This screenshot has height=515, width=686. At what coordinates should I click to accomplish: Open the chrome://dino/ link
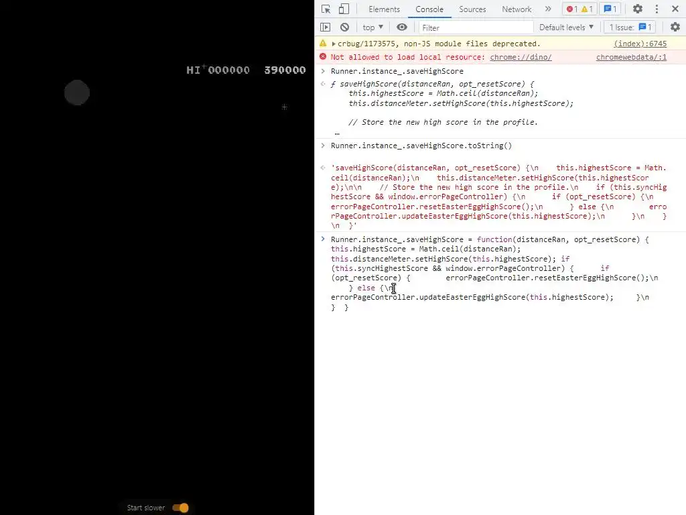[x=521, y=57]
